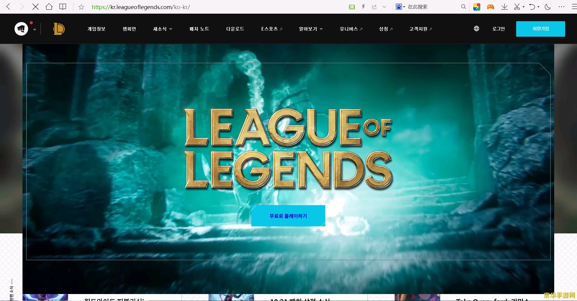This screenshot has width=577, height=301.
Task: Go back using the browser back arrow
Action: click(8, 7)
